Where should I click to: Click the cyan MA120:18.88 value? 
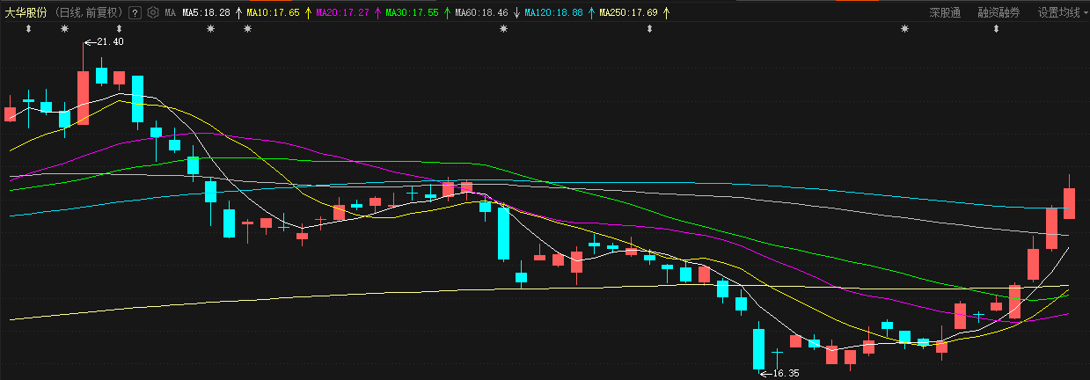pyautogui.click(x=553, y=13)
